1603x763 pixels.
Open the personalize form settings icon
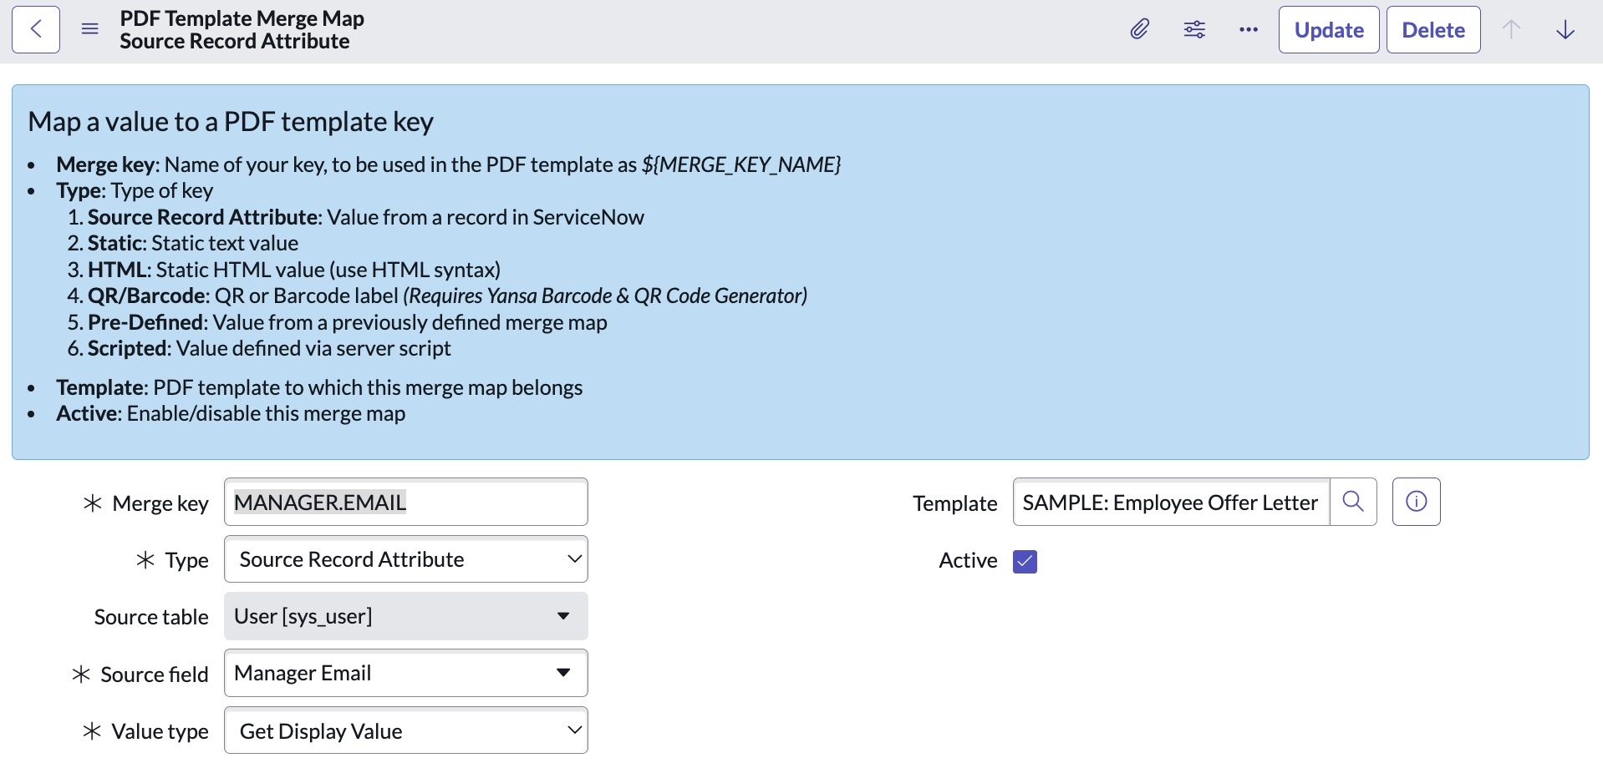click(x=1194, y=30)
